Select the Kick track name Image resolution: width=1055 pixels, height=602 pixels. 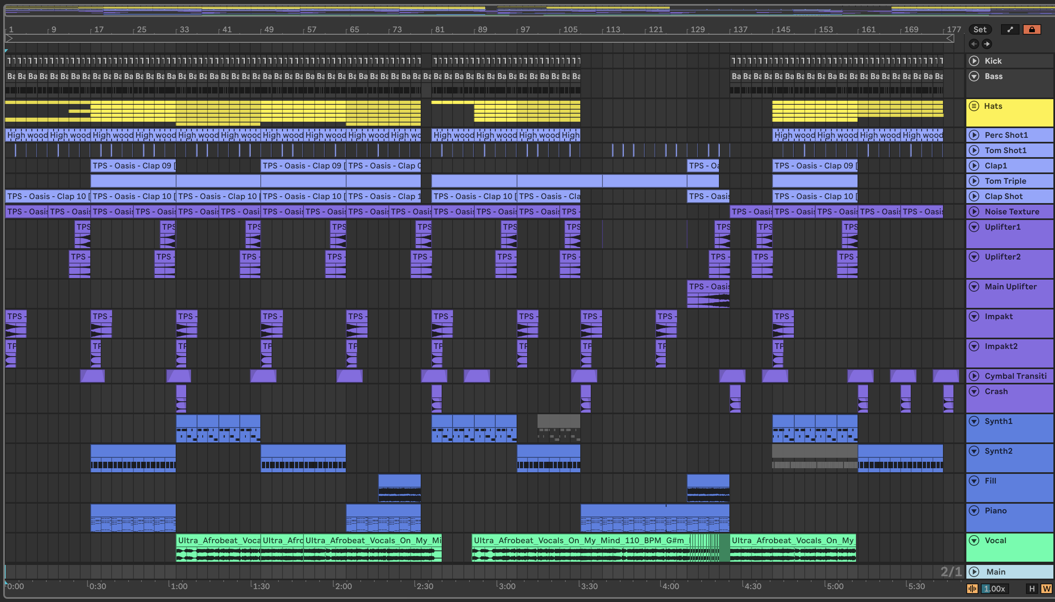click(x=993, y=61)
